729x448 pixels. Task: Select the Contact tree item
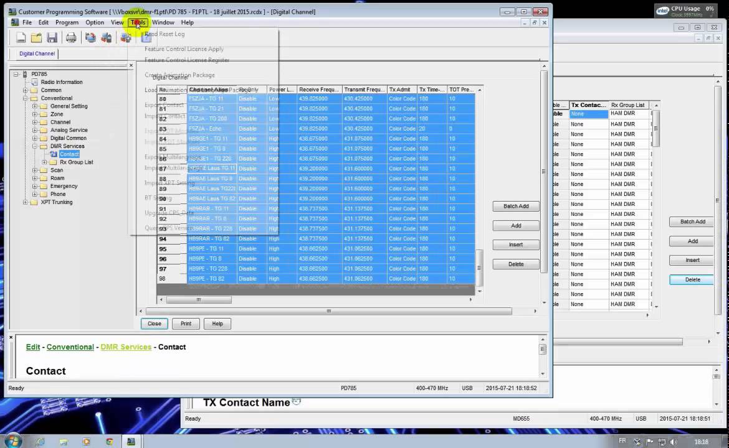69,154
